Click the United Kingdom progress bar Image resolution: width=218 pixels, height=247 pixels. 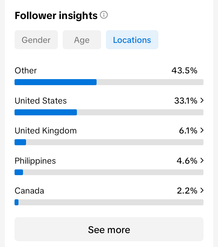click(x=109, y=142)
